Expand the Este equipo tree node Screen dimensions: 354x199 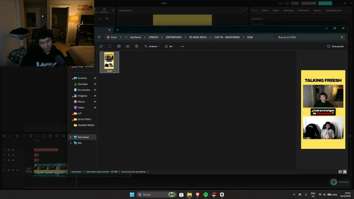(x=71, y=137)
